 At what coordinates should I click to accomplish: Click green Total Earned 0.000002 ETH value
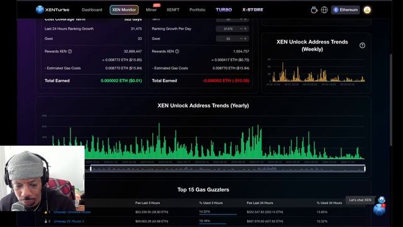(x=121, y=81)
